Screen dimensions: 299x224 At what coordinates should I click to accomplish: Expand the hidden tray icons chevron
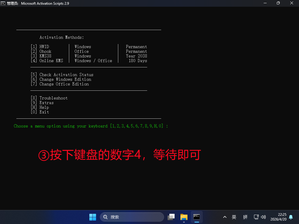(x=225, y=217)
